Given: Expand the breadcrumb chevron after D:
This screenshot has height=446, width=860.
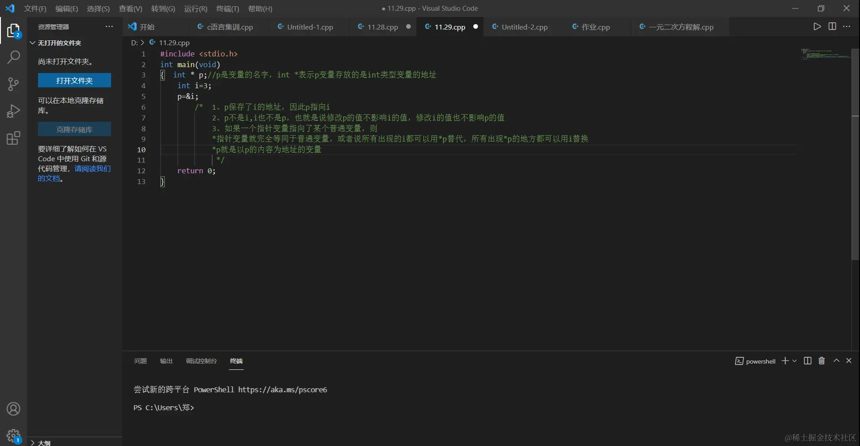Looking at the screenshot, I should [x=142, y=43].
